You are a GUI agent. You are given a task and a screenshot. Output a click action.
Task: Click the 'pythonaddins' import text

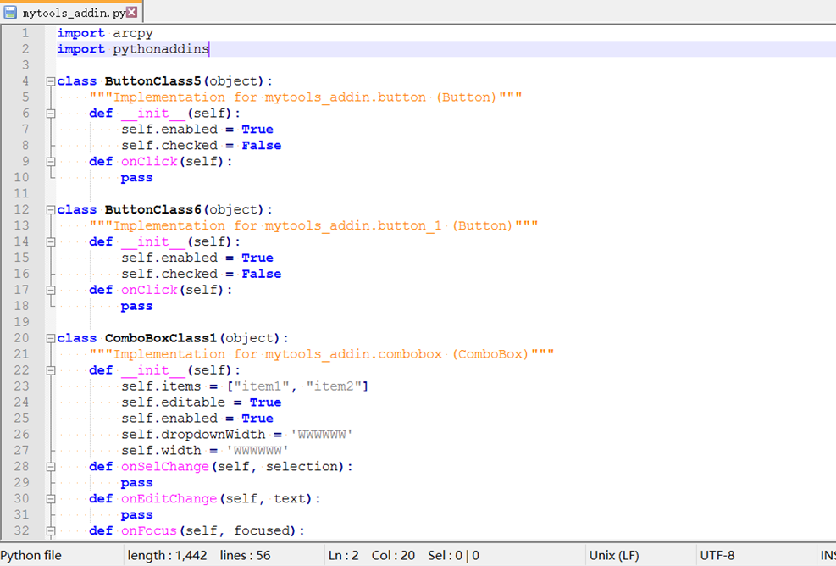[x=160, y=49]
